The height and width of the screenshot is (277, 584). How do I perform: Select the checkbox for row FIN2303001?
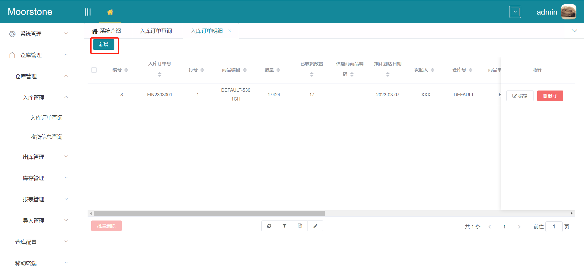point(96,94)
